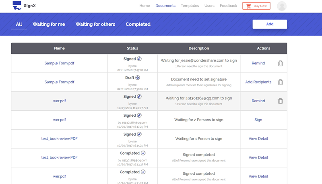Image resolution: width=322 pixels, height=184 pixels.
Task: Open Templates in the top navigation
Action: 190,6
